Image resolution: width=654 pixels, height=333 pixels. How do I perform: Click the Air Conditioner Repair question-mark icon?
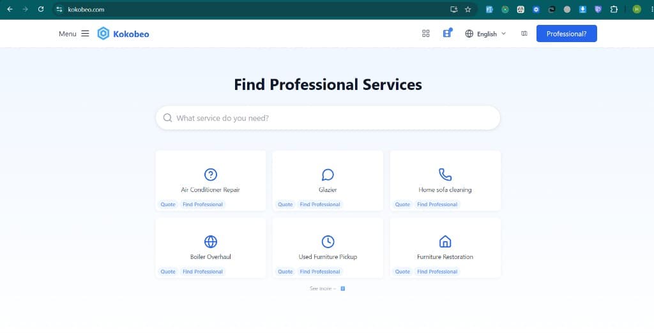point(211,175)
